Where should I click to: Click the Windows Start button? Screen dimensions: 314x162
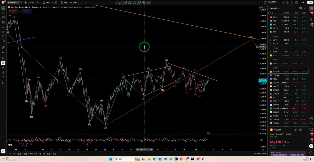110,159
